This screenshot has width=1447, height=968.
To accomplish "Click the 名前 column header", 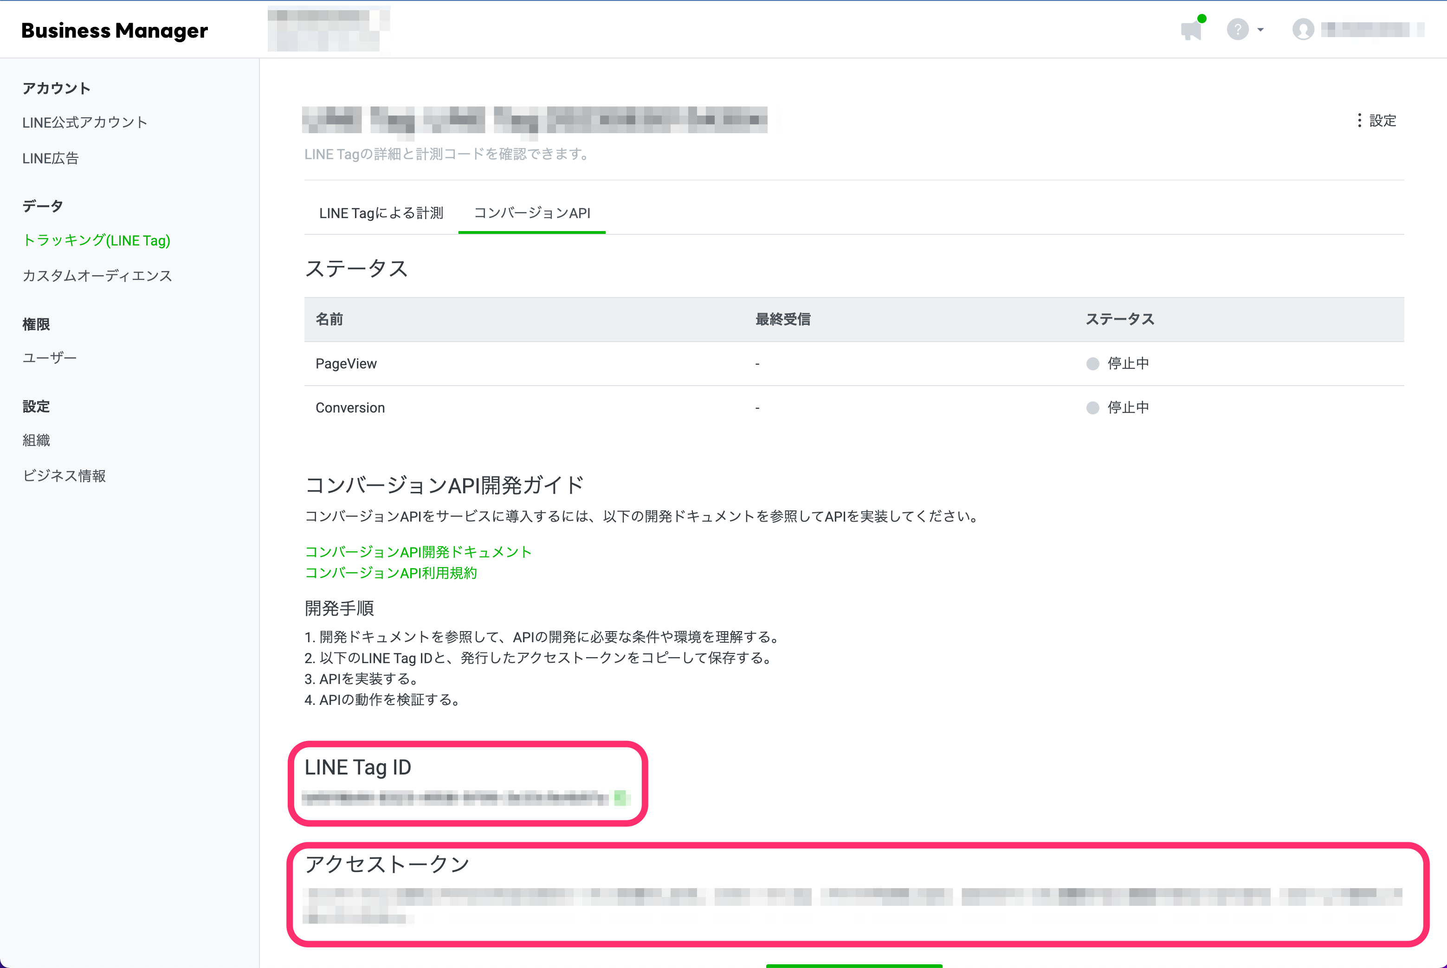I will pos(329,319).
